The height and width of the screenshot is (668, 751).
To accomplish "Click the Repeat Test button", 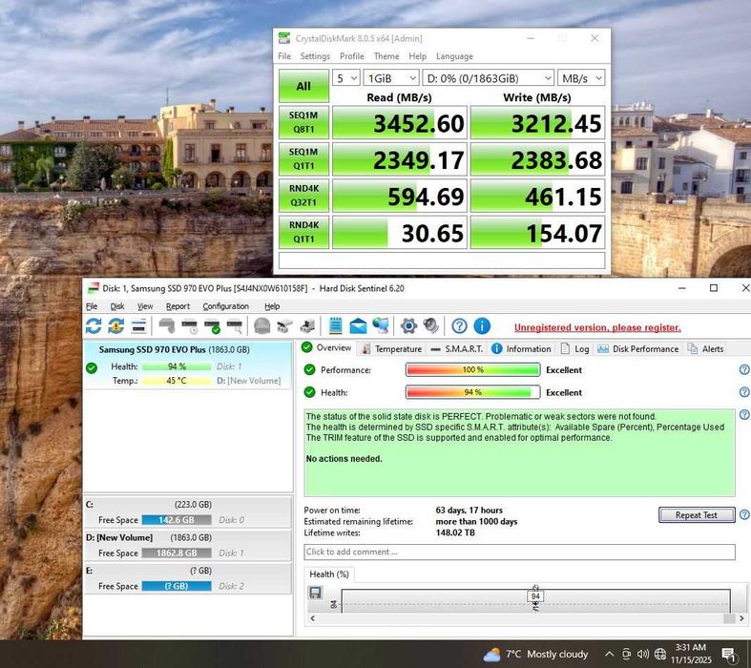I will 697,514.
